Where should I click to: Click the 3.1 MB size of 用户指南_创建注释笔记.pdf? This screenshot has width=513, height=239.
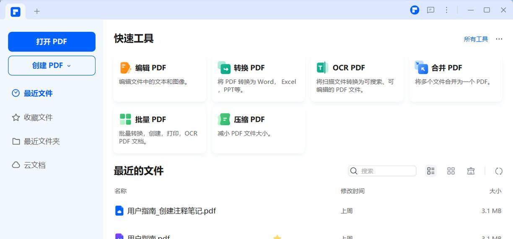[492, 211]
